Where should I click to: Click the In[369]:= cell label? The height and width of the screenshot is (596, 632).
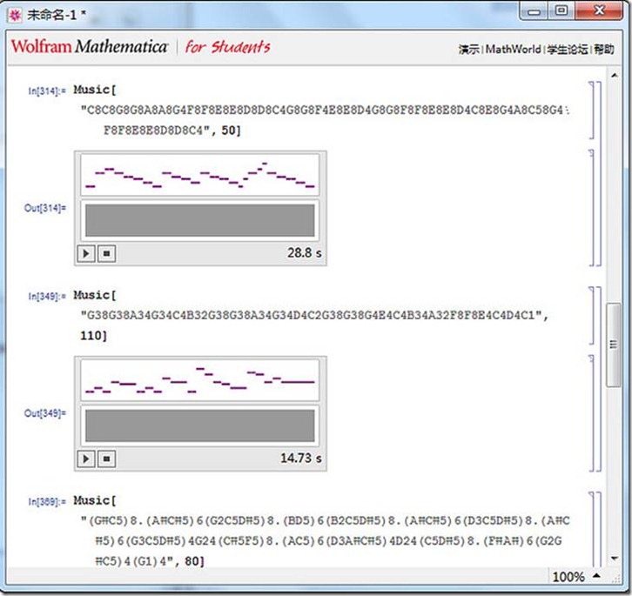tap(47, 502)
